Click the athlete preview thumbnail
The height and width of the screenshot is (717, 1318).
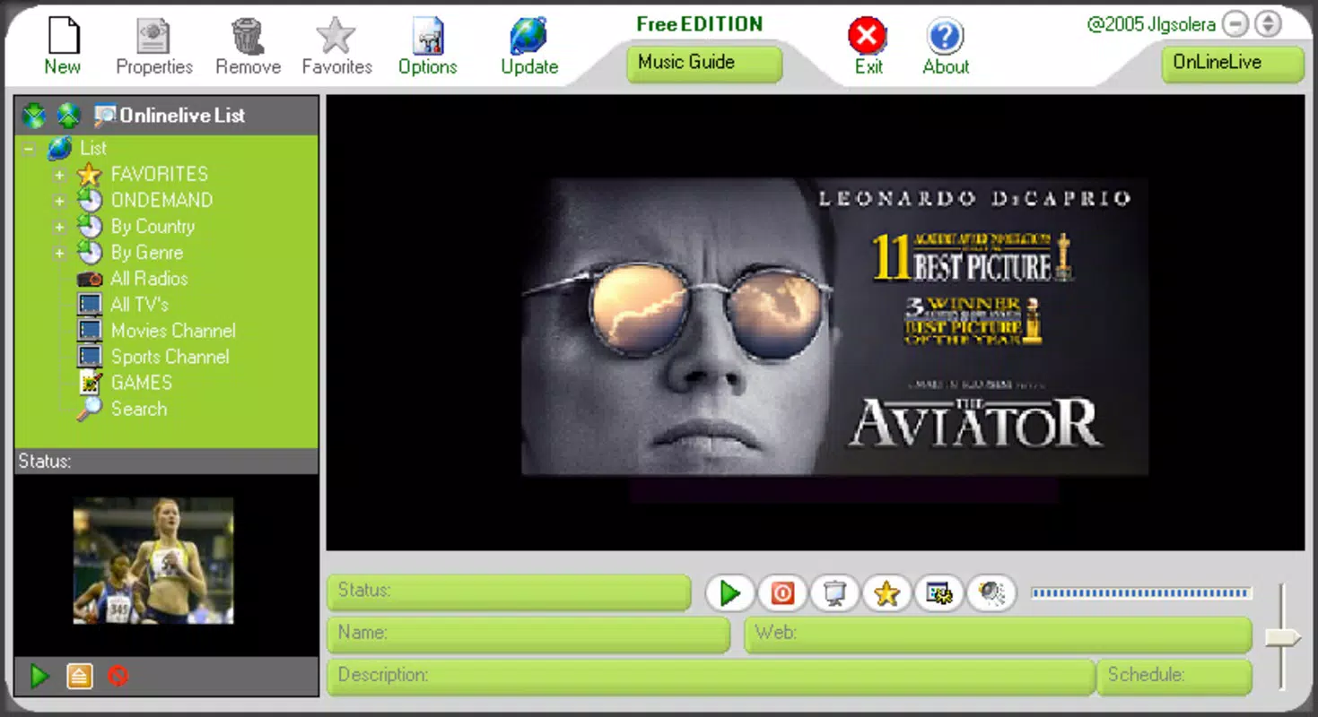[x=153, y=561]
